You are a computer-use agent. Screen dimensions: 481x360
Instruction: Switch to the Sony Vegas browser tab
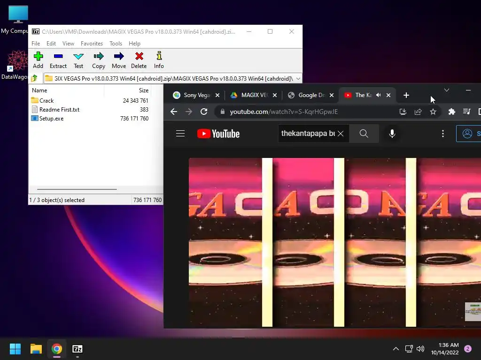(197, 95)
